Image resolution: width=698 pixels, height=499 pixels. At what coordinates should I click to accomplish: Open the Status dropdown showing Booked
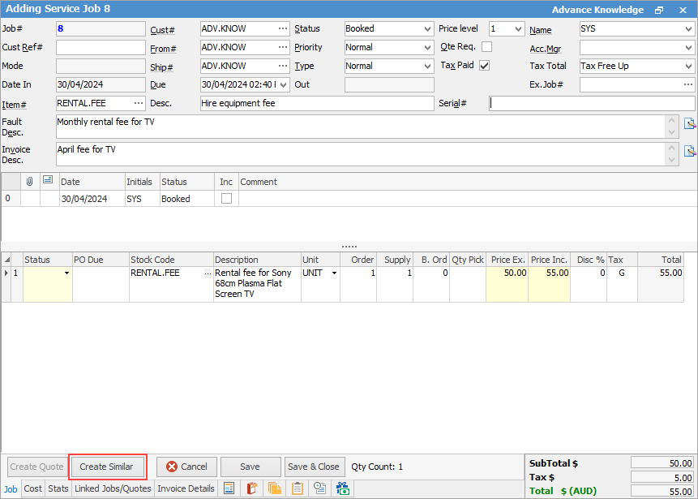click(x=389, y=28)
